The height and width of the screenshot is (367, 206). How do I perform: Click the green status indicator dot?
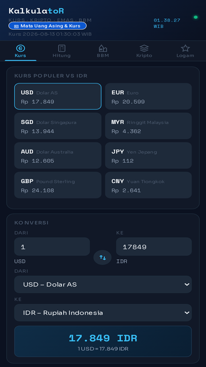(x=196, y=17)
